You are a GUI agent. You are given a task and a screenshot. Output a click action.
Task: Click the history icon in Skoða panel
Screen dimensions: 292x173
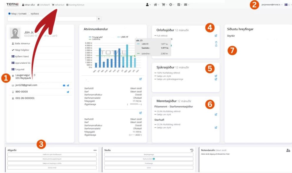click(x=192, y=150)
